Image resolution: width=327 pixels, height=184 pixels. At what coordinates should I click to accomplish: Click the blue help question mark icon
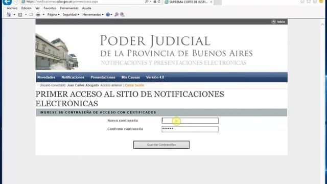(108, 15)
